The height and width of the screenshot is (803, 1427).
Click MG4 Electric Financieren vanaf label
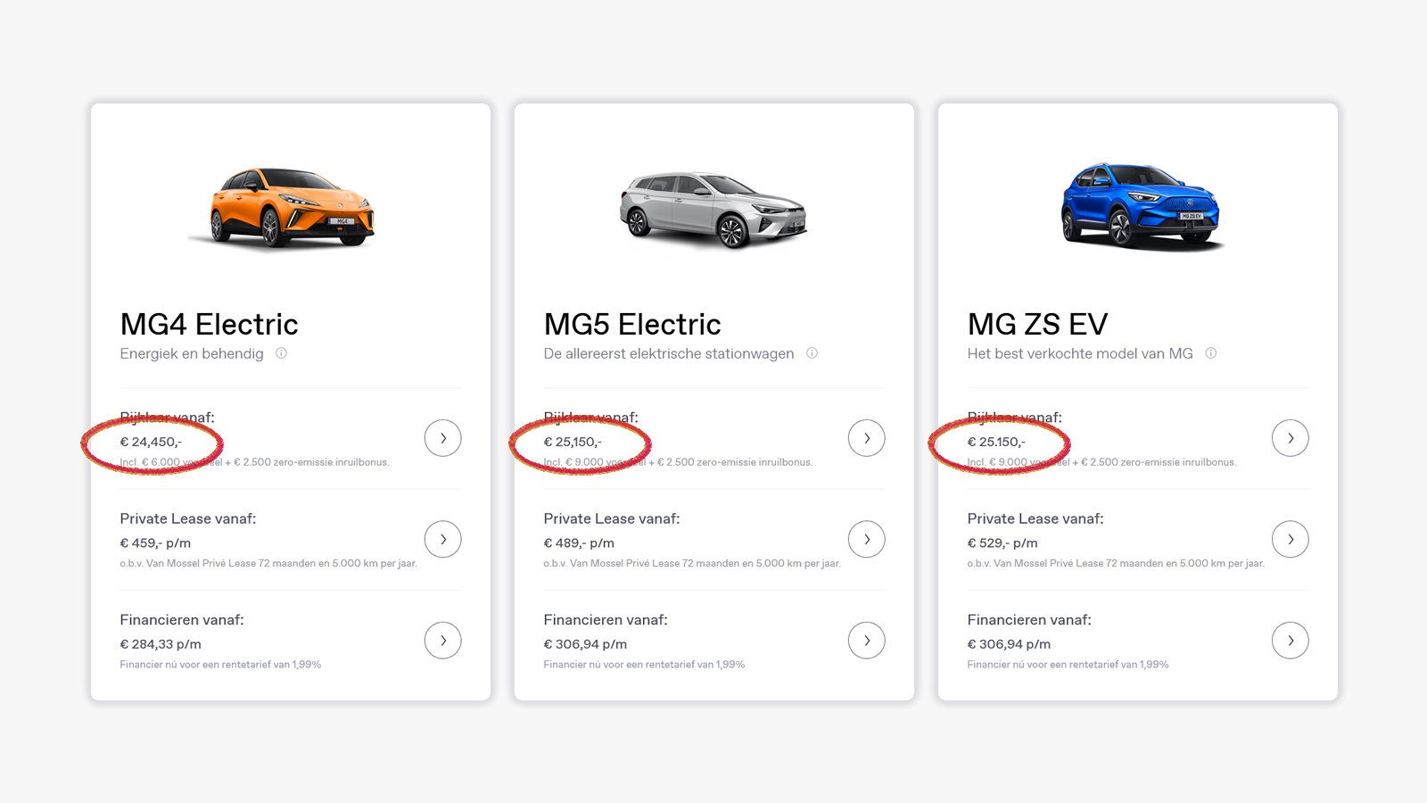(182, 619)
